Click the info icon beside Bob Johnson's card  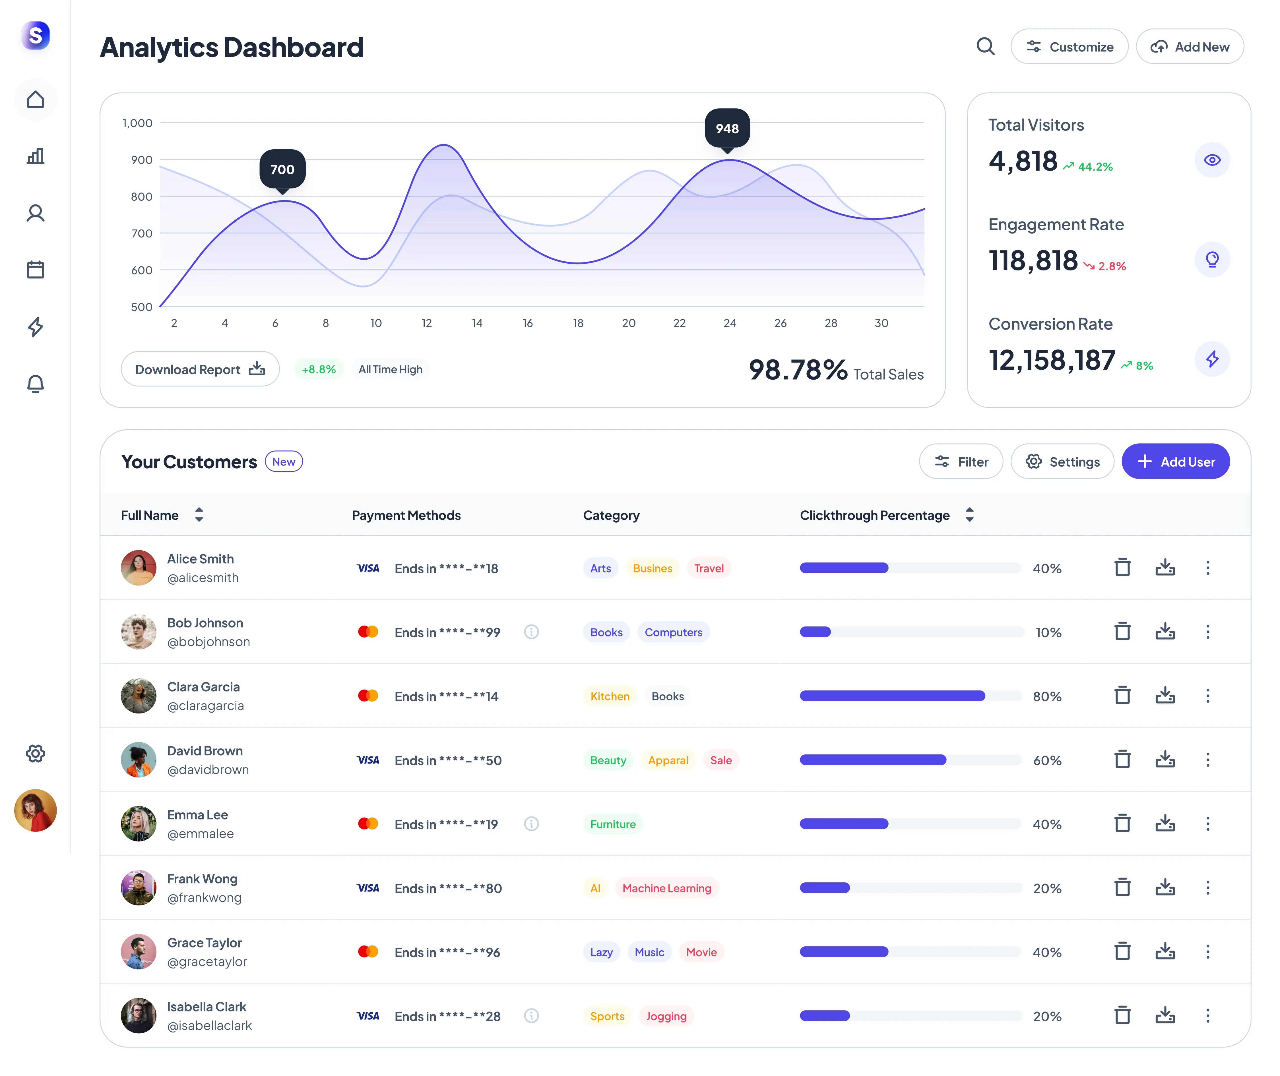(x=531, y=632)
